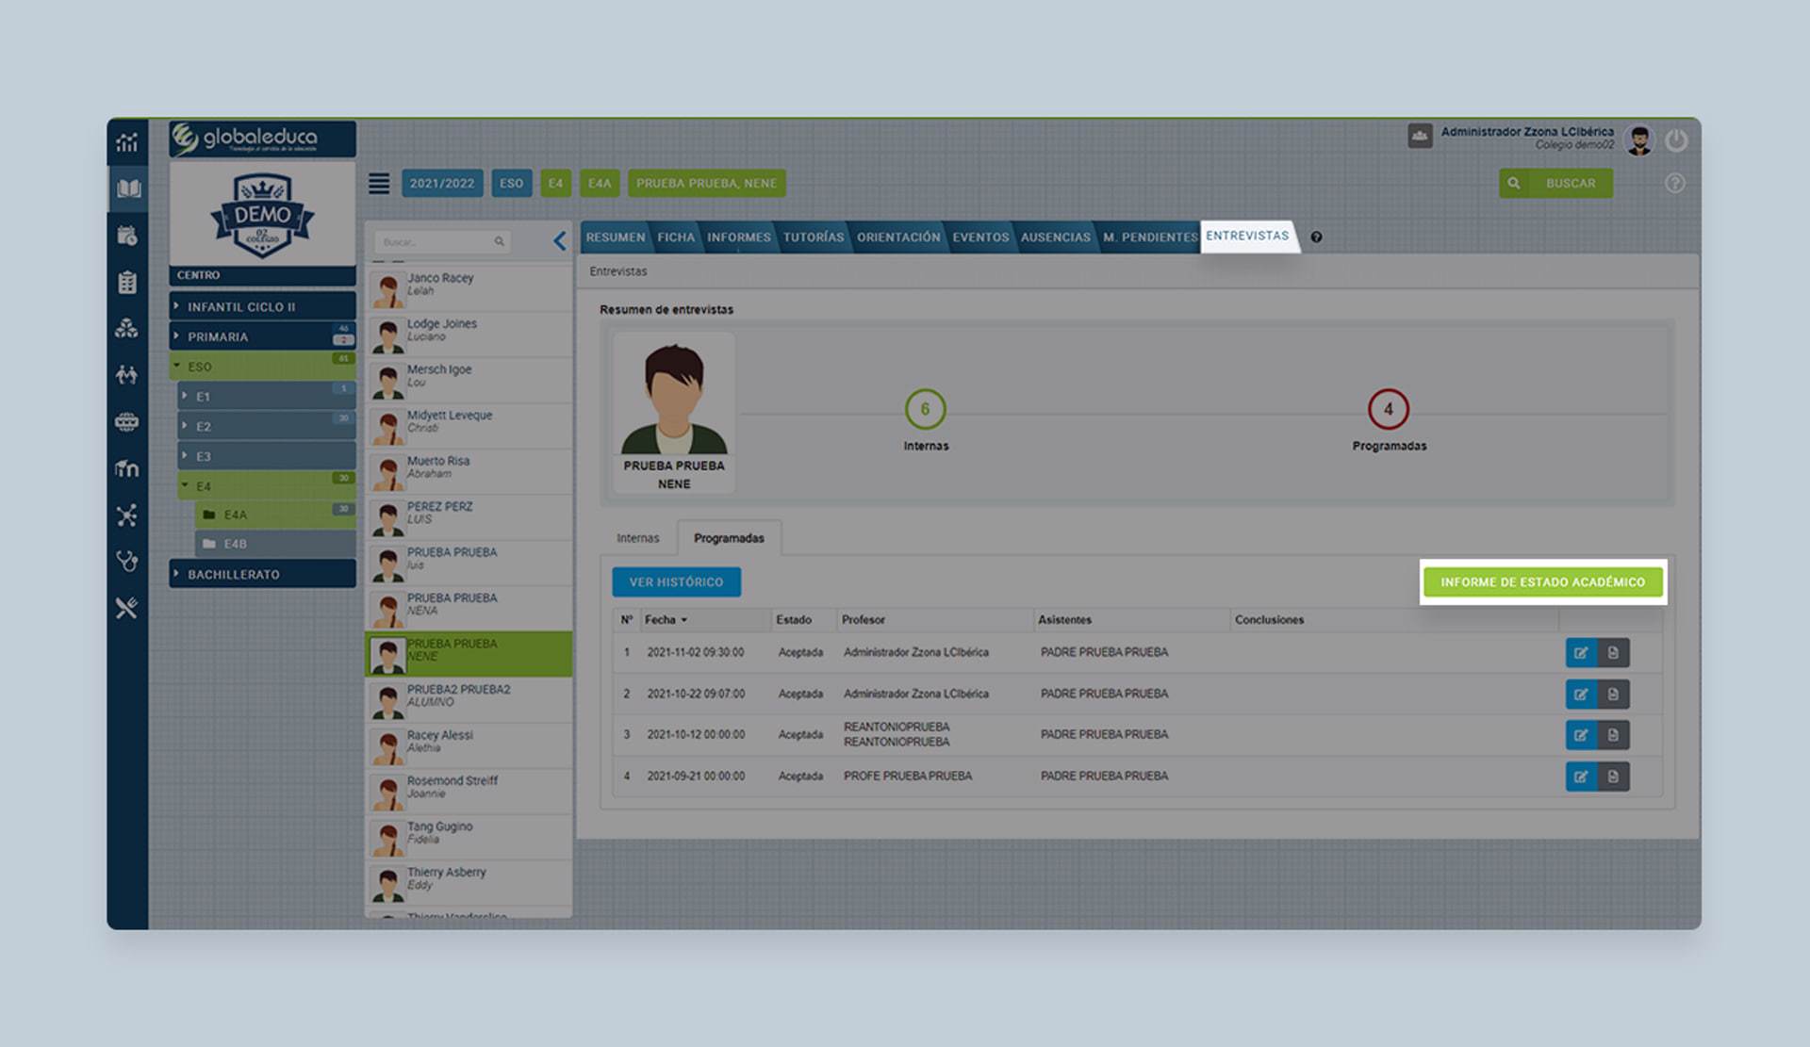Select the Programadas sub-tab
Screen dimensions: 1810x1047
coord(729,538)
